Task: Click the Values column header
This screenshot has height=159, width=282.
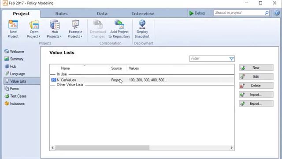Action: [x=134, y=68]
